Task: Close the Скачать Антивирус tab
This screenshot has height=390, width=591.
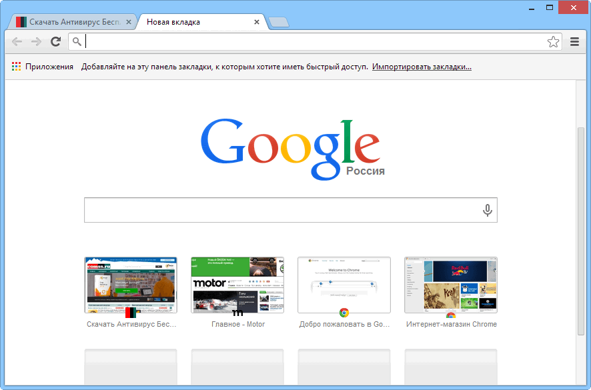Action: (129, 21)
